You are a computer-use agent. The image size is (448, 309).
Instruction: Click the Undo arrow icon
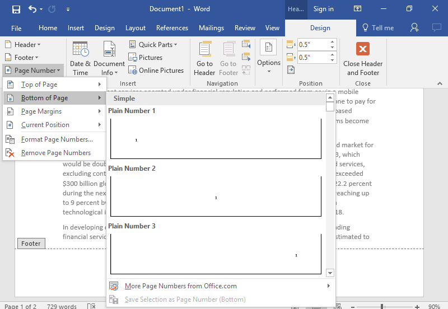32,9
